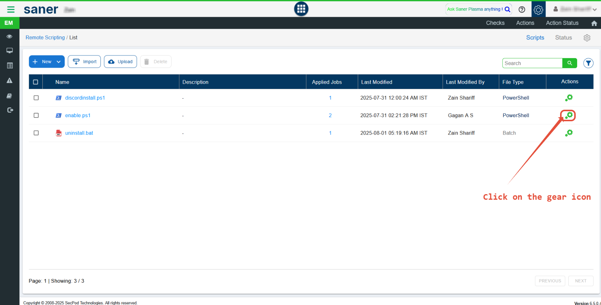The height and width of the screenshot is (305, 601).
Task: Open the enable.ps1 script link
Action: [x=78, y=115]
